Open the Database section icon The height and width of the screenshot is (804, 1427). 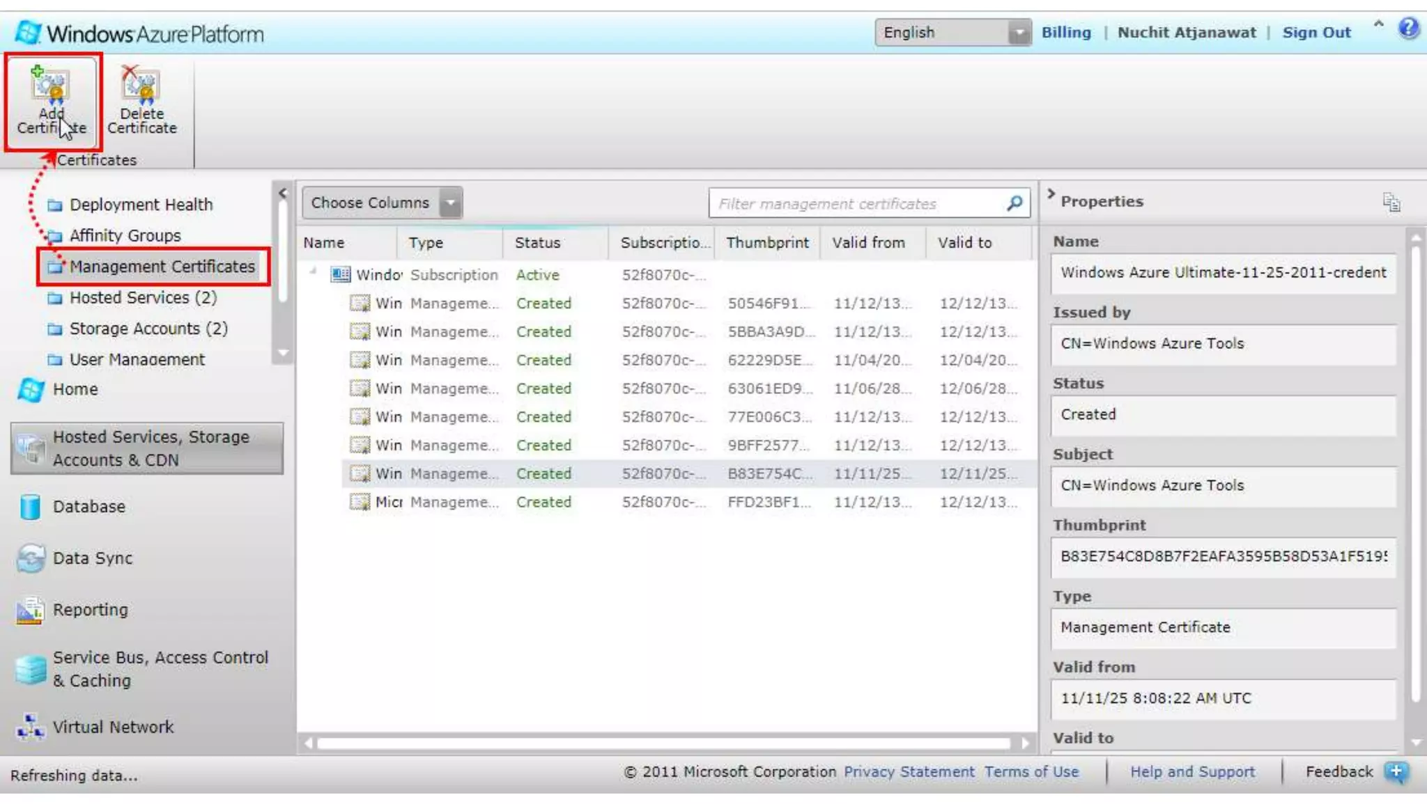[30, 507]
